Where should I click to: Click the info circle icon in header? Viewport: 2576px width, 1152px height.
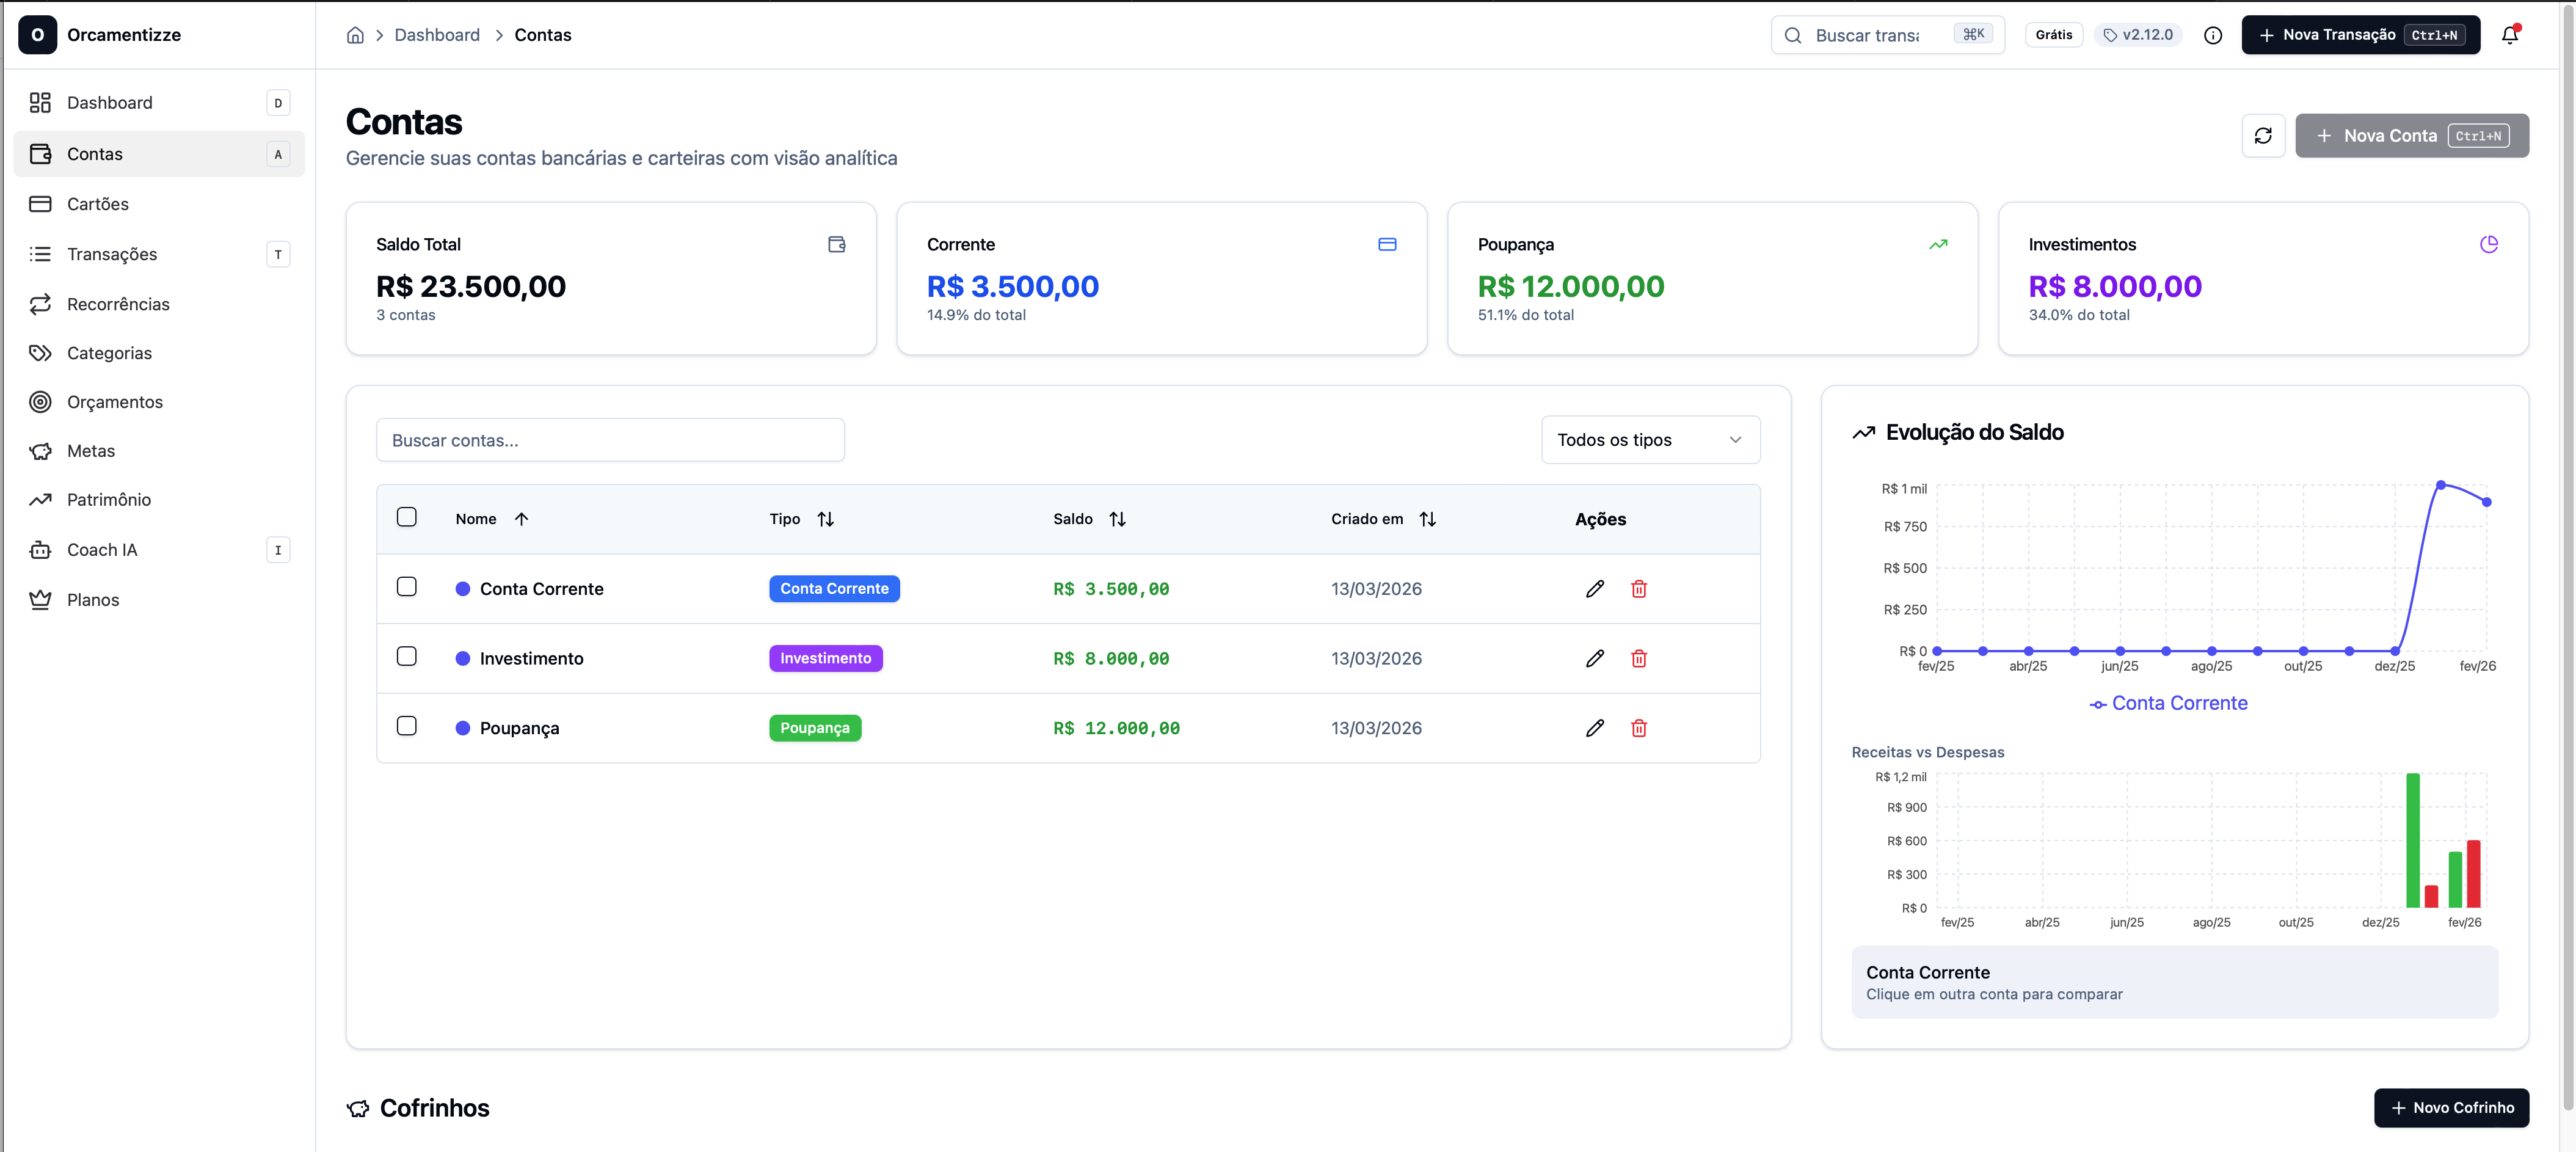(x=2213, y=35)
